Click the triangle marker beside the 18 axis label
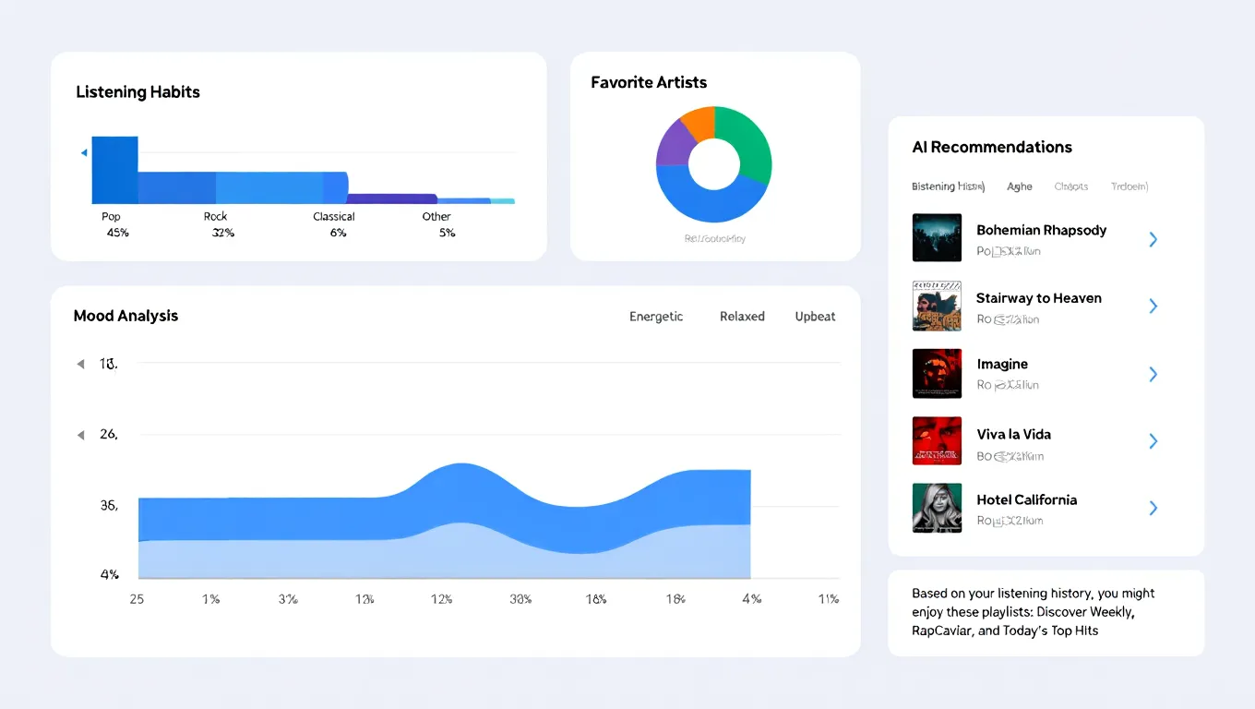Viewport: 1255px width, 709px height. click(80, 365)
